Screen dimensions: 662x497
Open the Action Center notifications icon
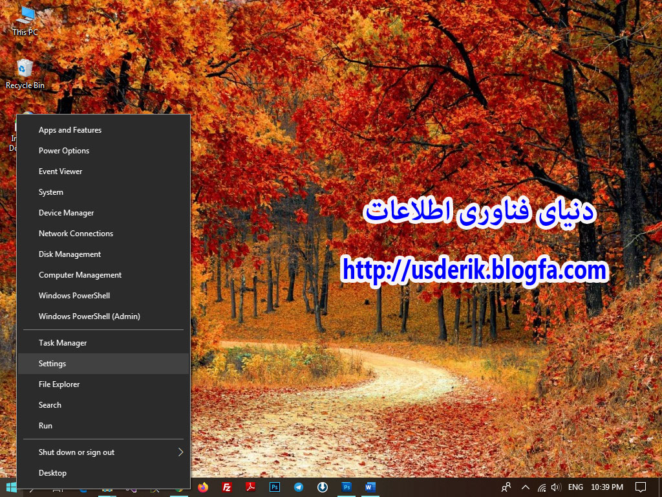(641, 487)
